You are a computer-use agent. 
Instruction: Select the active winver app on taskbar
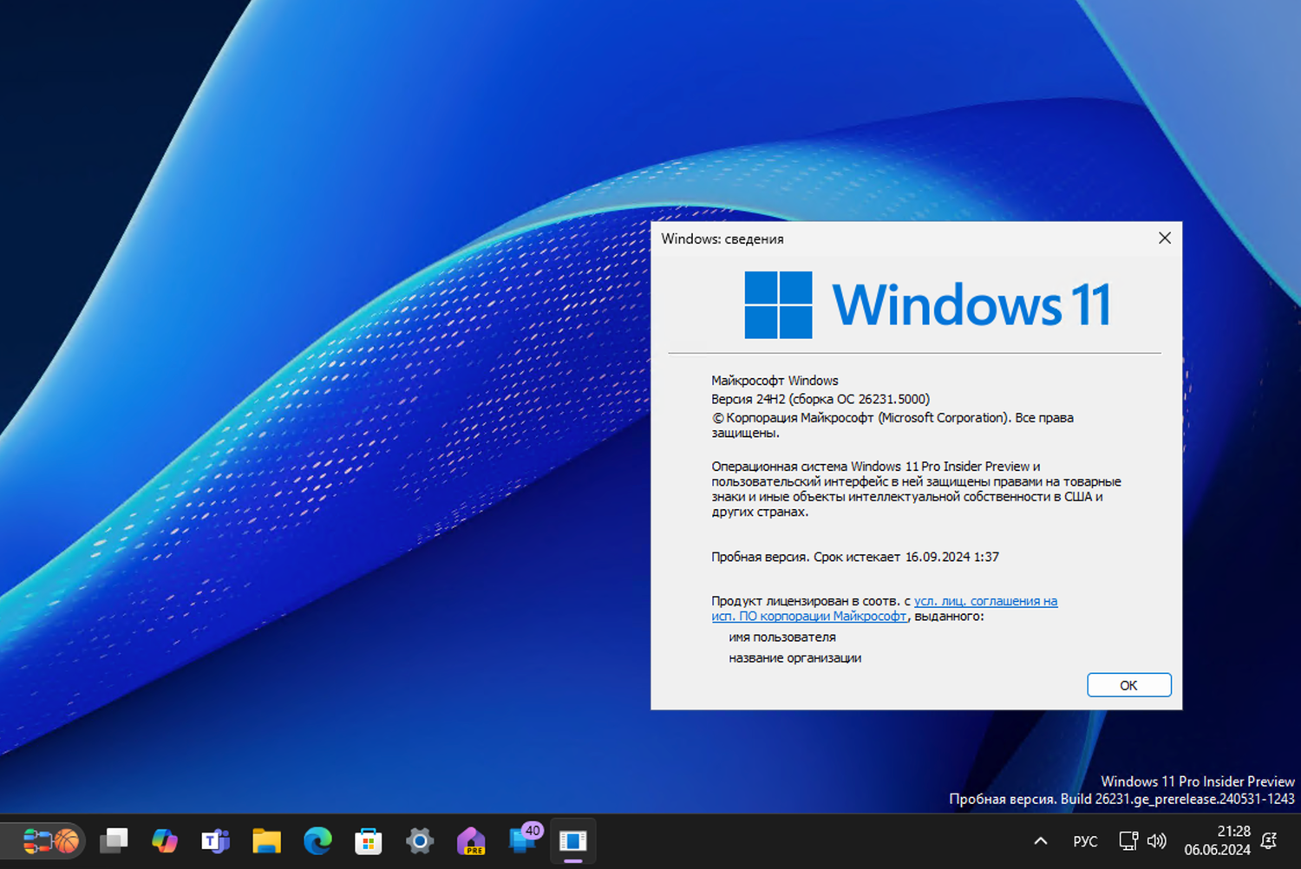(573, 841)
